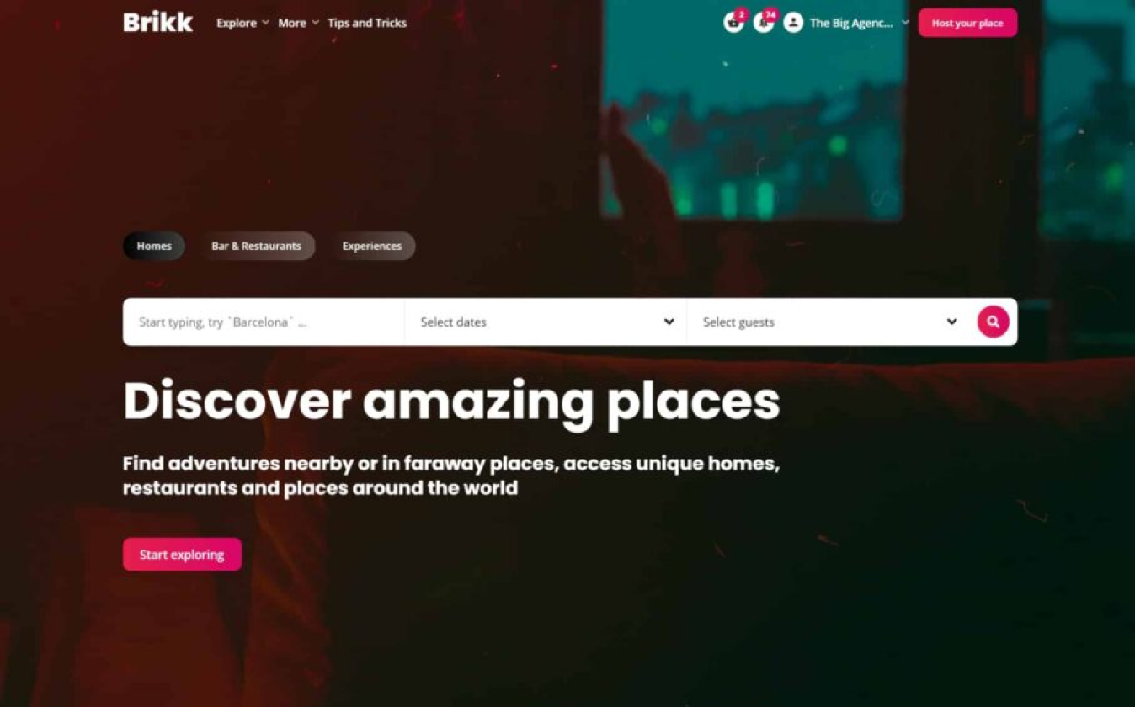The image size is (1135, 707).
Task: Switch to the Experiences category
Action: coord(372,246)
